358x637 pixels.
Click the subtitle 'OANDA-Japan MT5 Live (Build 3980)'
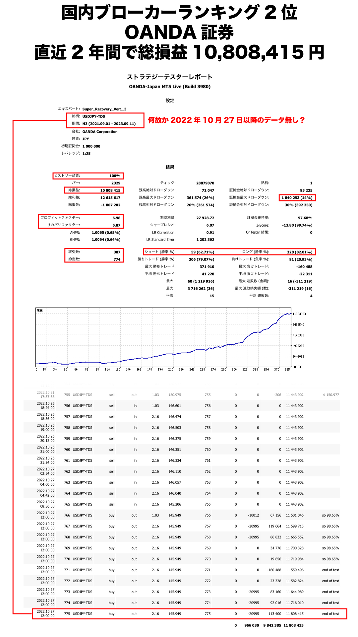(x=170, y=87)
